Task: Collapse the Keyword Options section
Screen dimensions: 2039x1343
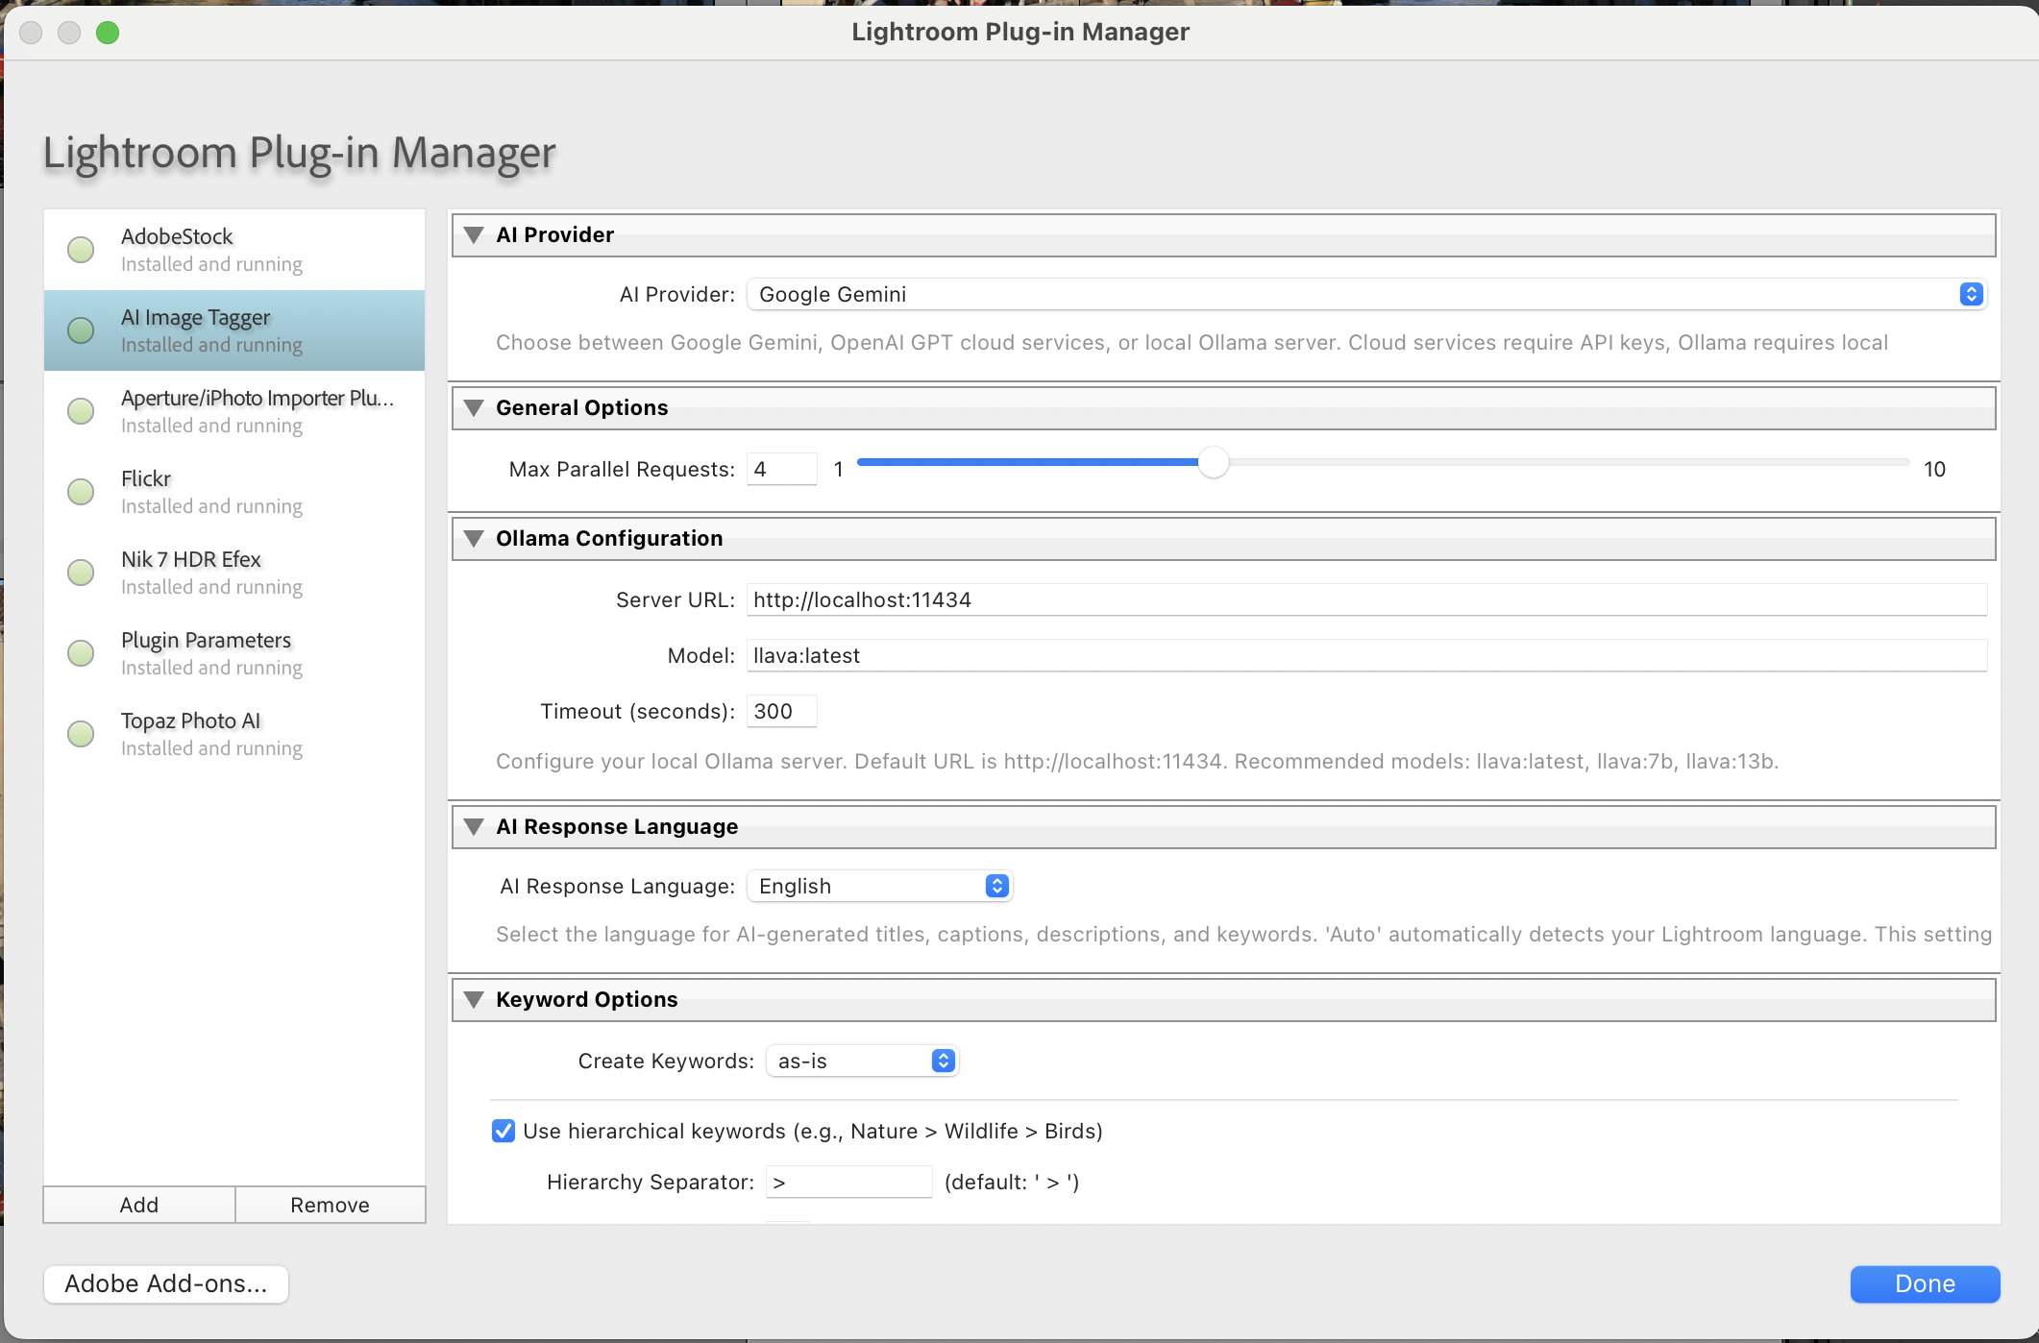Action: coord(473,999)
